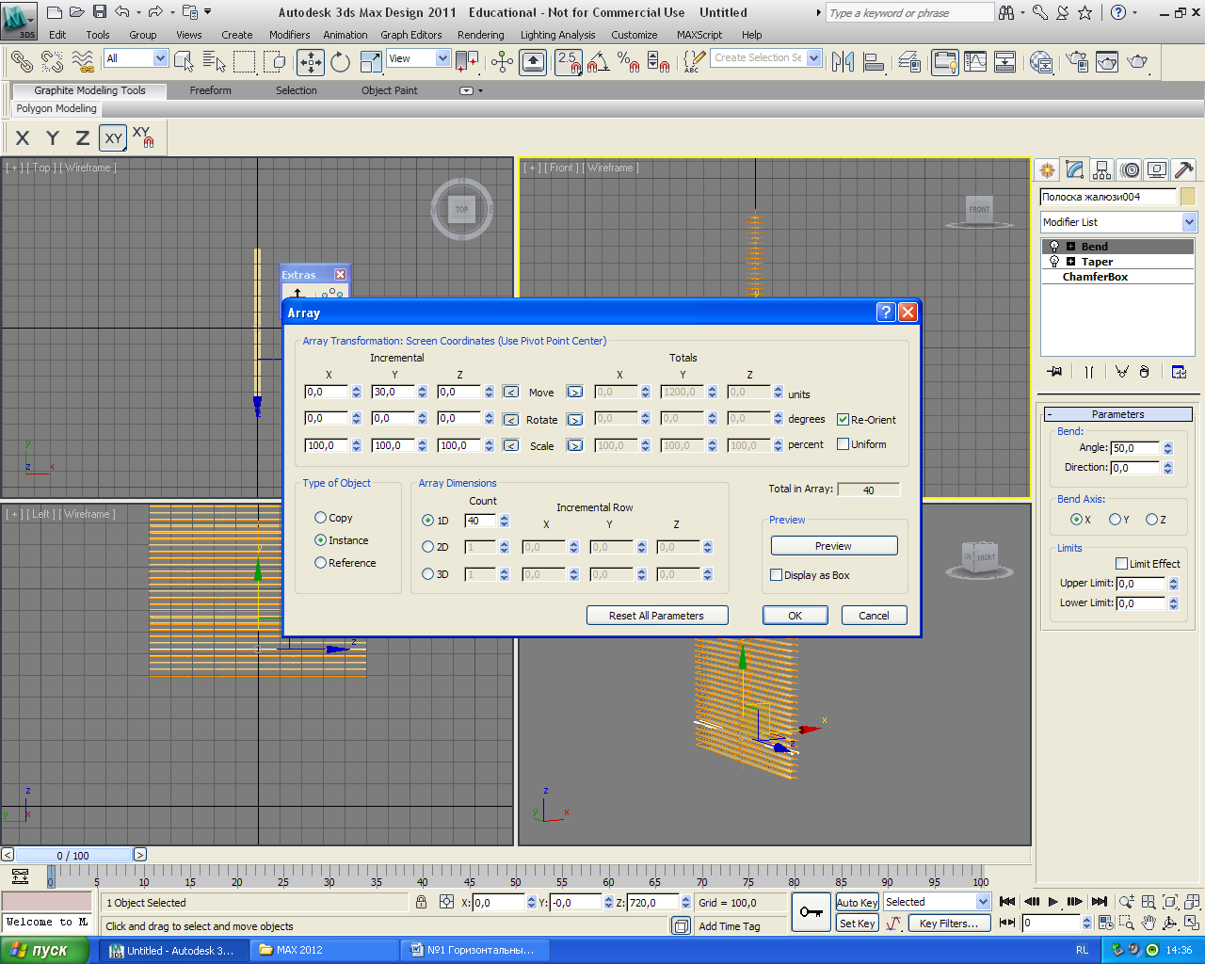Viewport: 1205px width, 964px height.
Task: Select the Reference radio option
Action: 320,563
